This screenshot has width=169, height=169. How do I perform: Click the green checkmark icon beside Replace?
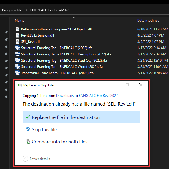[28, 117]
